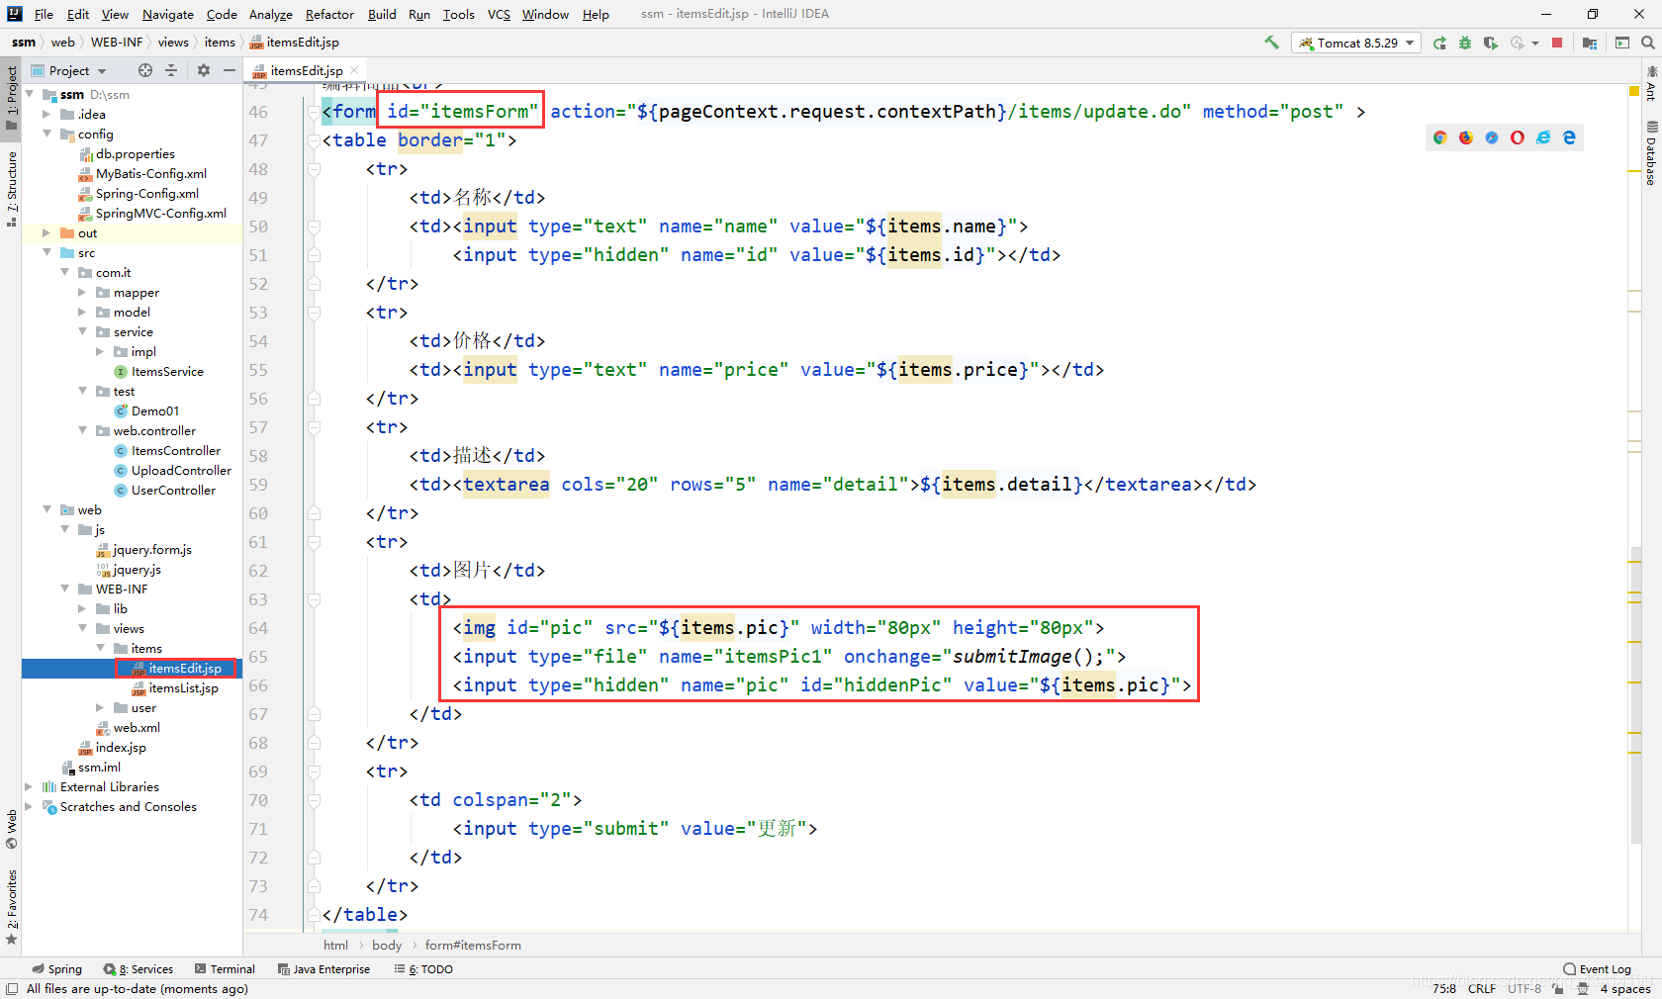Open page in Edge browser icon

click(1569, 137)
